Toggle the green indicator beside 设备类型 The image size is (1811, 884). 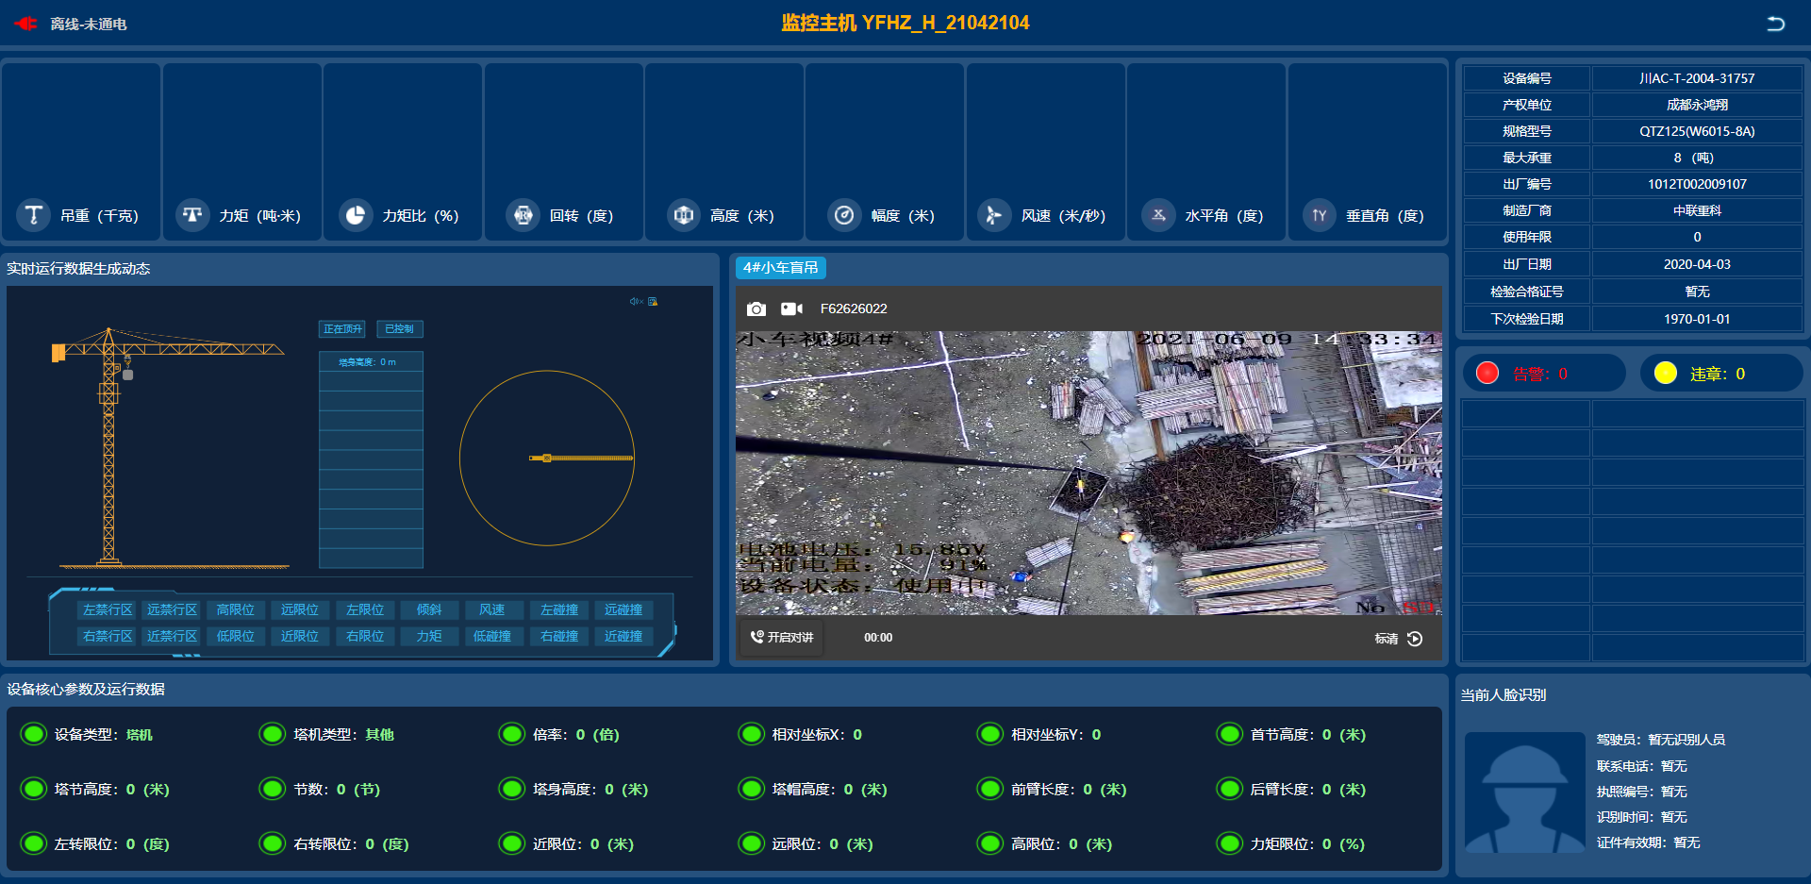tap(34, 734)
